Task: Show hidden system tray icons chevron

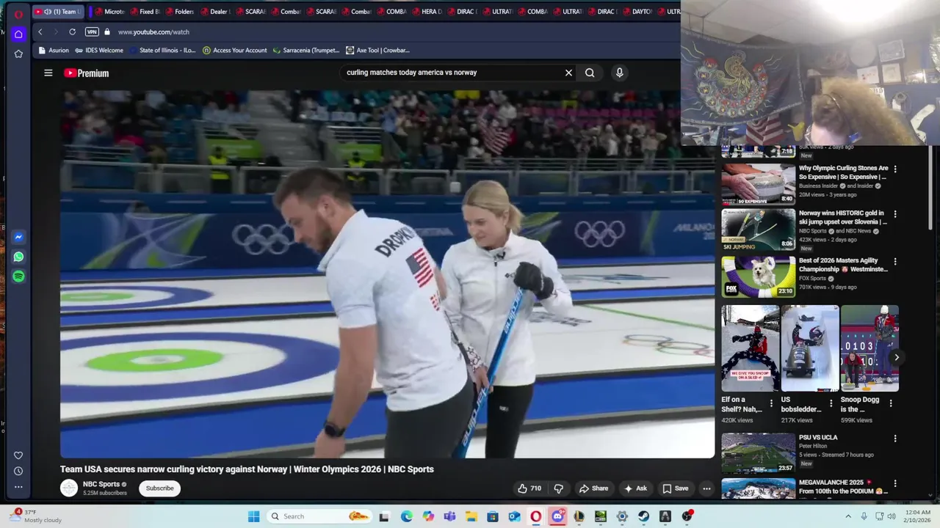Action: coord(847,516)
